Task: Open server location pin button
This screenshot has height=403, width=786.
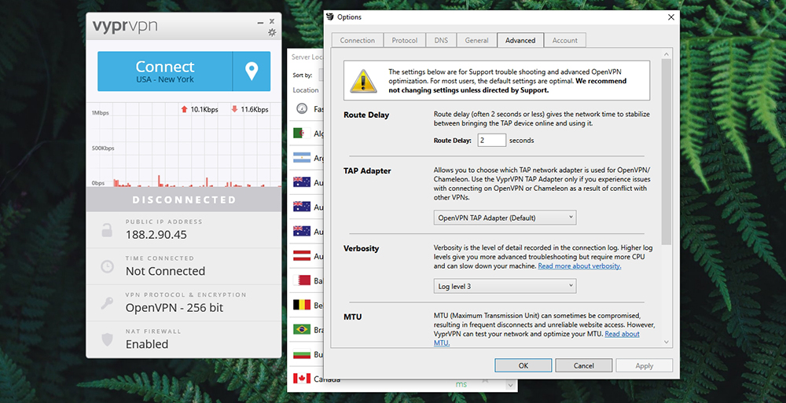Action: [252, 71]
